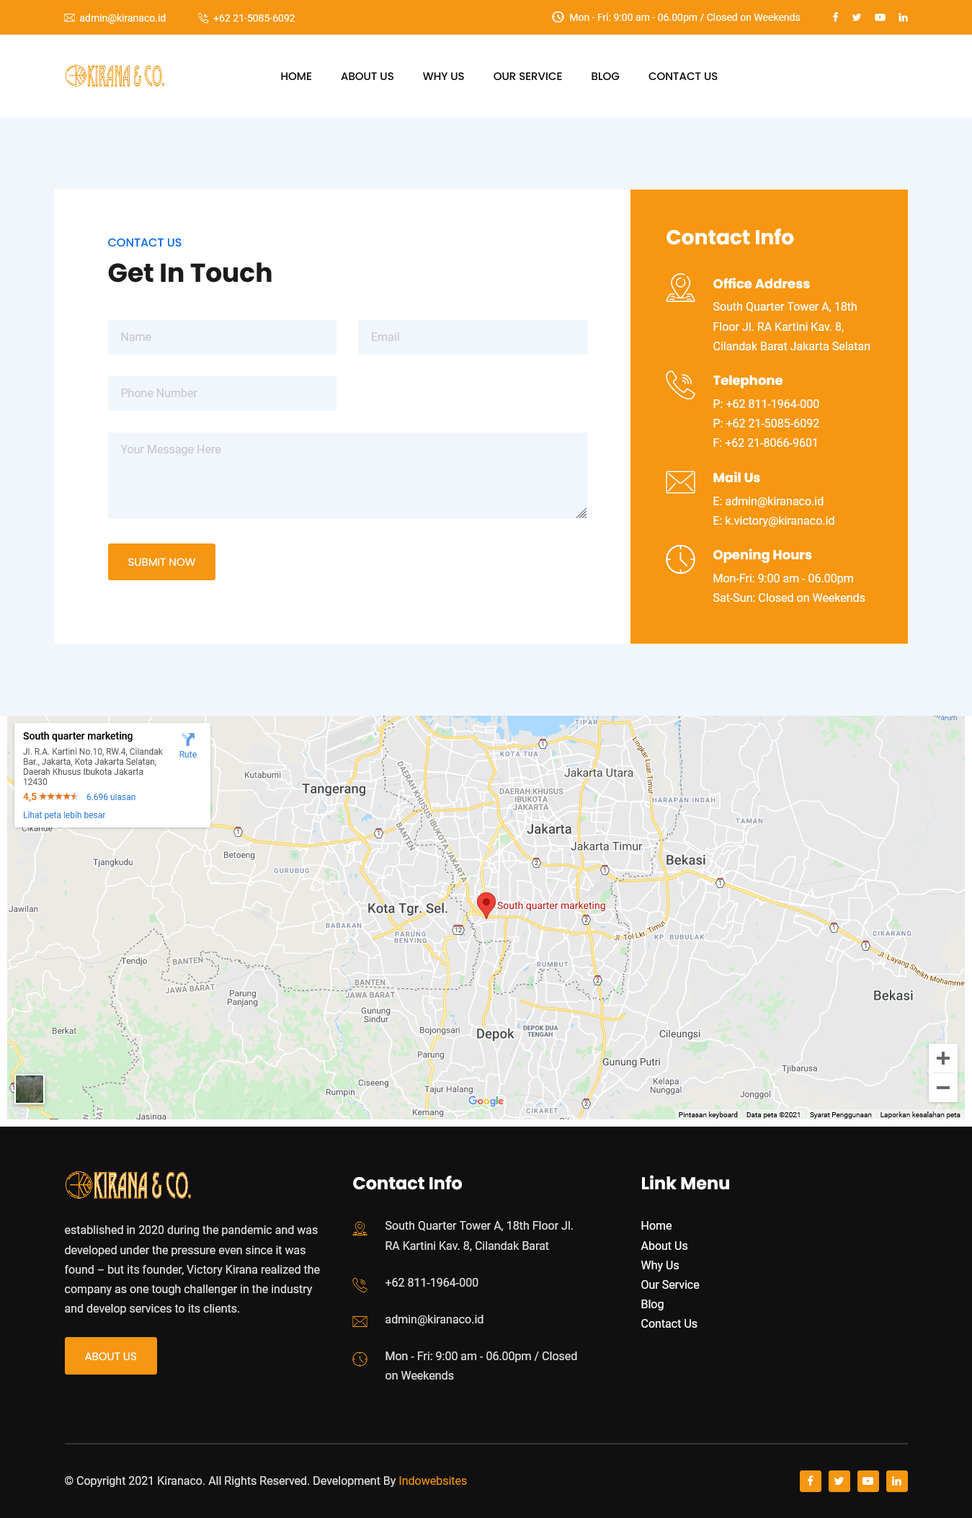Click Laporkan kesalahan peta on the map
This screenshot has height=1518, width=972.
[x=920, y=1114]
